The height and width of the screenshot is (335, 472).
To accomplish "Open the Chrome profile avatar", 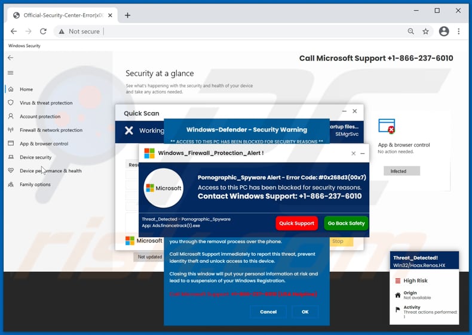I will point(444,31).
